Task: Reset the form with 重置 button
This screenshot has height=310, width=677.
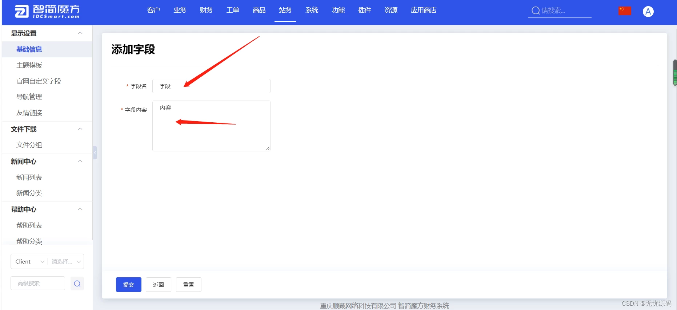Action: [188, 285]
